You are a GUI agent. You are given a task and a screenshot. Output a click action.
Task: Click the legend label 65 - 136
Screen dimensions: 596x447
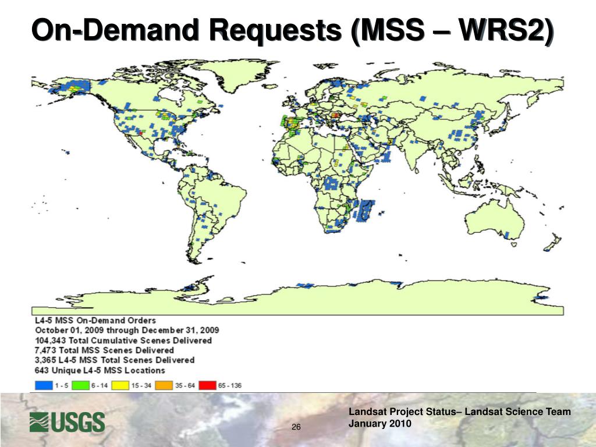(x=230, y=385)
